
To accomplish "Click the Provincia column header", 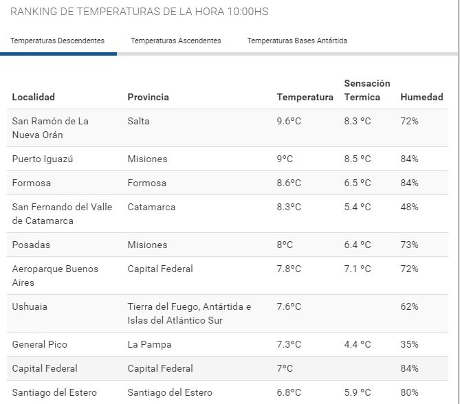I will 148,97.
